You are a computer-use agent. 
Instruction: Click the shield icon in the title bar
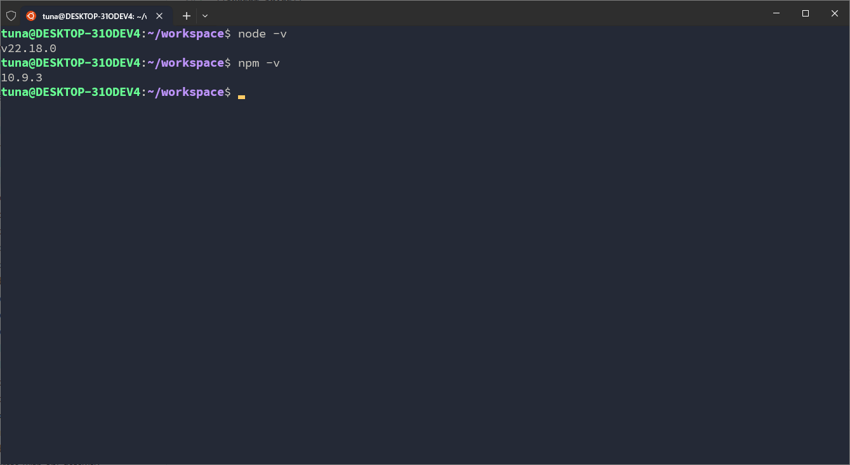11,15
